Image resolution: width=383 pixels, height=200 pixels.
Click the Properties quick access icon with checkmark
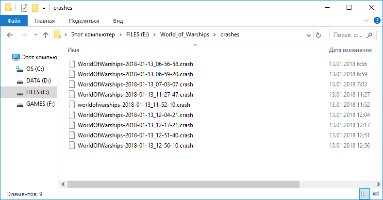24,8
